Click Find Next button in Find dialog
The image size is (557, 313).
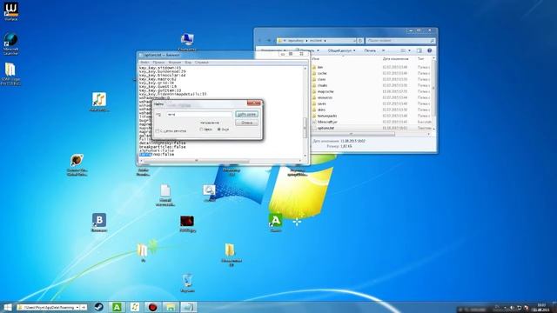click(x=246, y=114)
